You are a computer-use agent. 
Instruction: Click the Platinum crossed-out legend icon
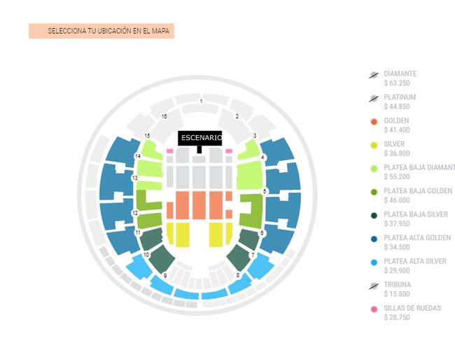tap(374, 98)
